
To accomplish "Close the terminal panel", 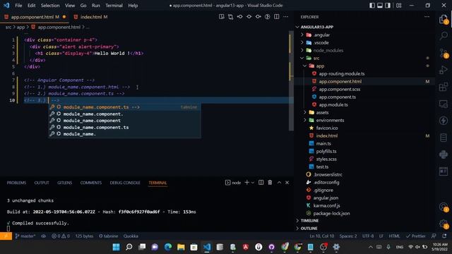I will tap(287, 183).
